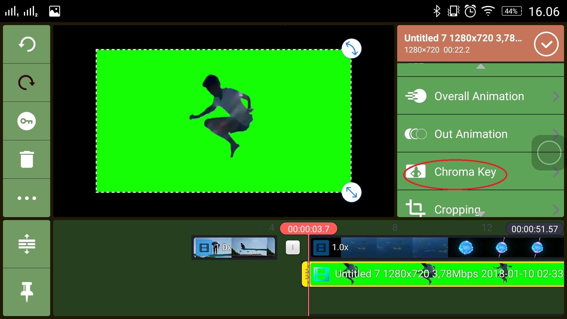The width and height of the screenshot is (567, 319).
Task: Tap the vibrate mode status icon
Action: point(453,11)
